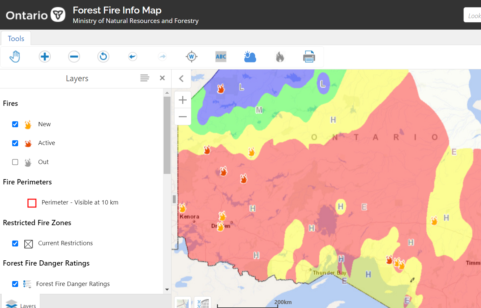This screenshot has height=308, width=481.
Task: Click the Fire Perimeters heading
Action: (27, 182)
